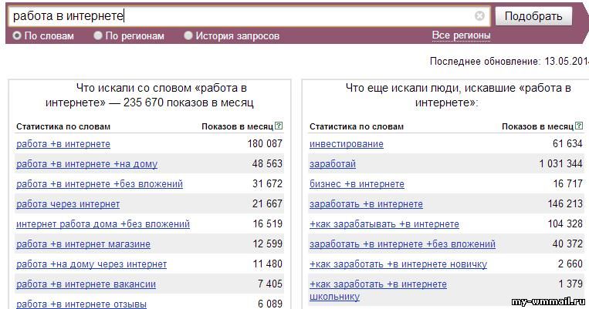Viewport: 589px width, 309px height.
Task: Open 'работа +в интернете +без вложений' link
Action: point(100,184)
